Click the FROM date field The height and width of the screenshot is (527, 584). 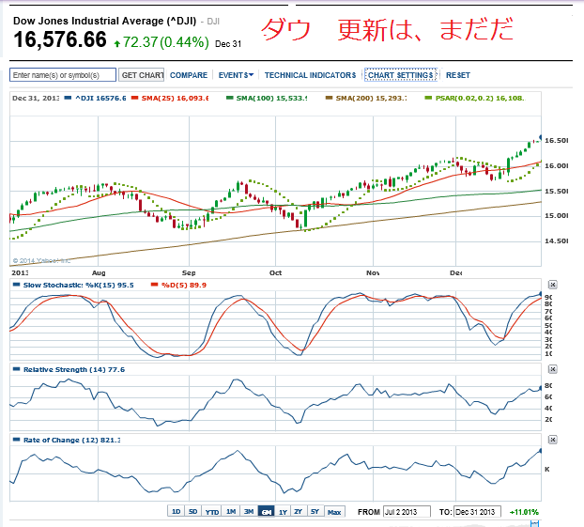pos(407,512)
